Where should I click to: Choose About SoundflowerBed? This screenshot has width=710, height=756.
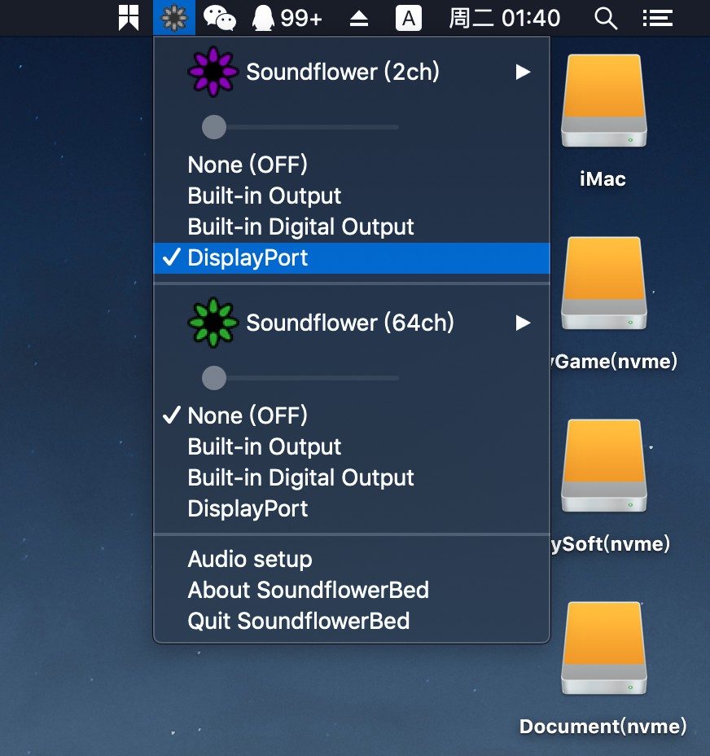[352, 590]
